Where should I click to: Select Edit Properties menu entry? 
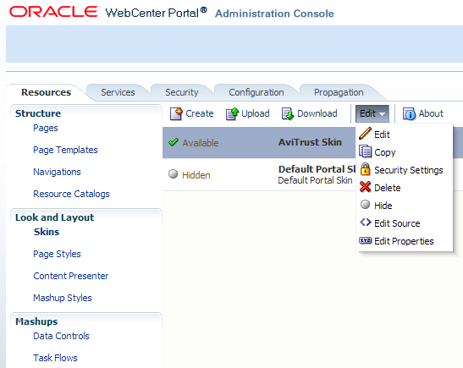click(x=405, y=241)
